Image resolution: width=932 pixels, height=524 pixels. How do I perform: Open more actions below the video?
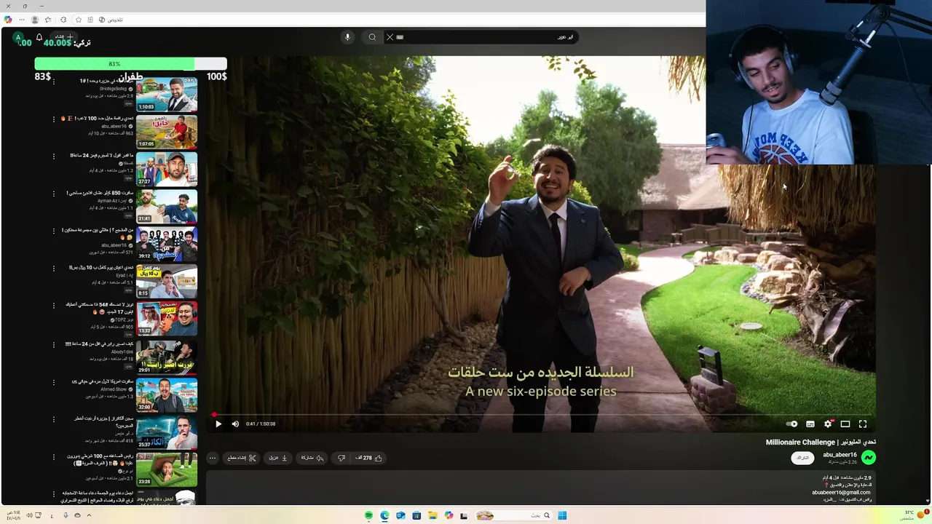click(213, 458)
